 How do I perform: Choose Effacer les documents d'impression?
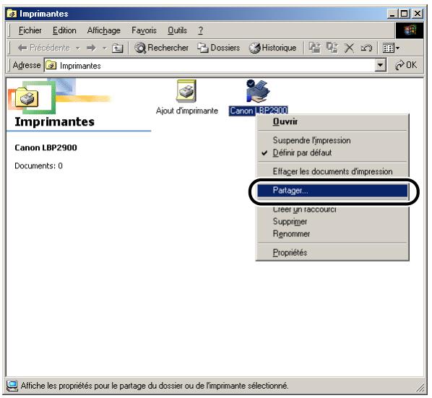point(332,171)
